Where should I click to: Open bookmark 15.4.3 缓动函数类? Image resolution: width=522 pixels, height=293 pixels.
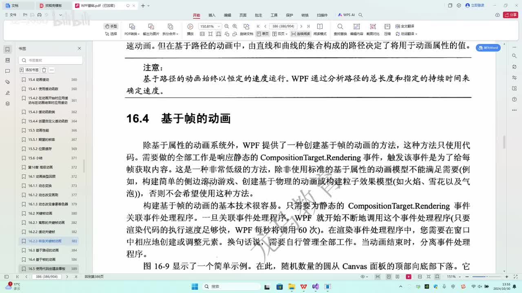click(x=49, y=112)
